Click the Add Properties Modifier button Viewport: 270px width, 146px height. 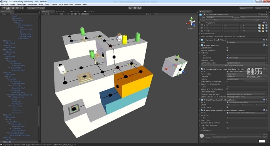click(x=234, y=66)
